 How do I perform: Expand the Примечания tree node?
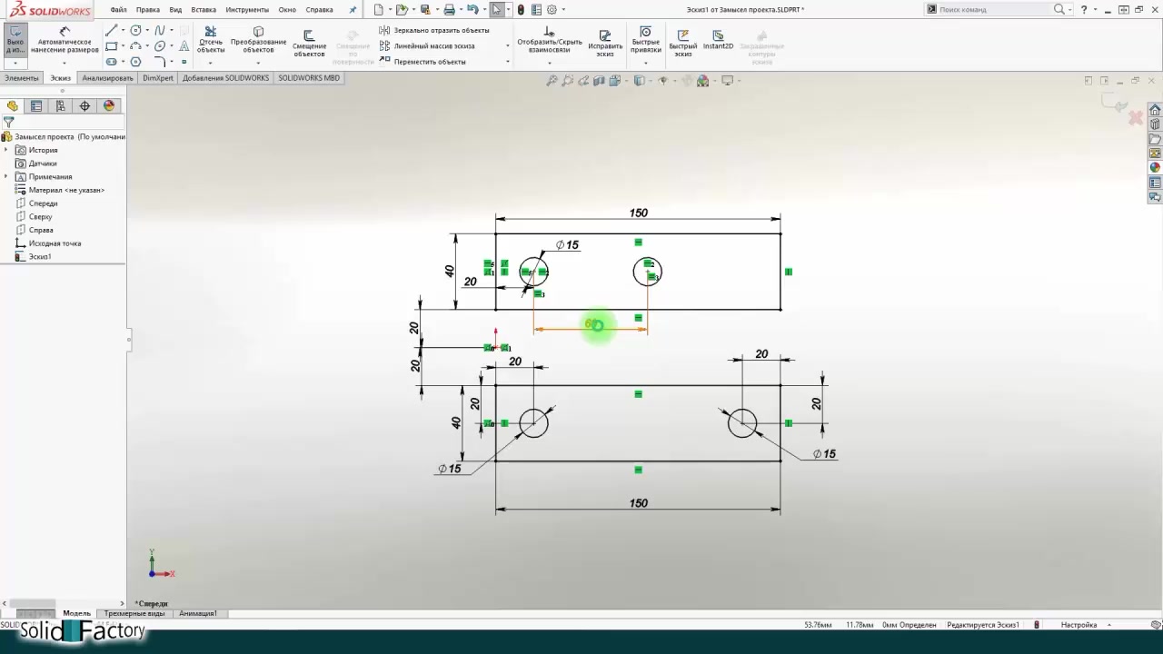point(6,176)
